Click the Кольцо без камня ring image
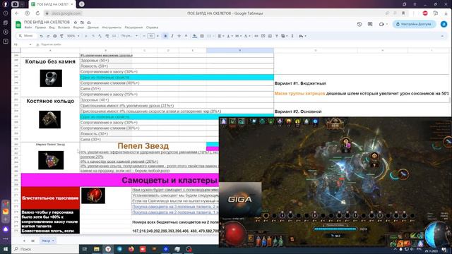The image size is (452, 254). coord(51,78)
